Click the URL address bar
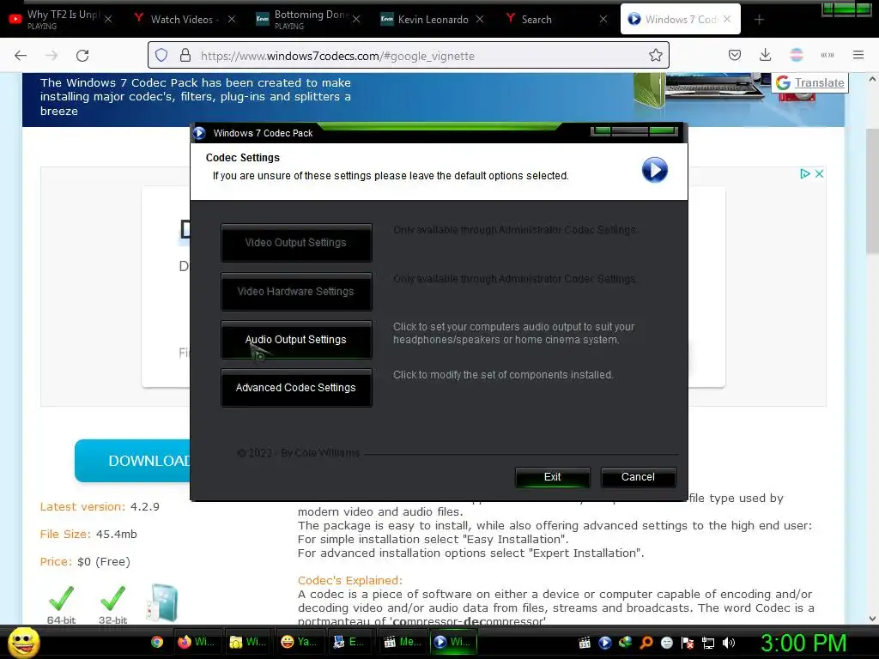Image resolution: width=879 pixels, height=659 pixels. coord(408,55)
